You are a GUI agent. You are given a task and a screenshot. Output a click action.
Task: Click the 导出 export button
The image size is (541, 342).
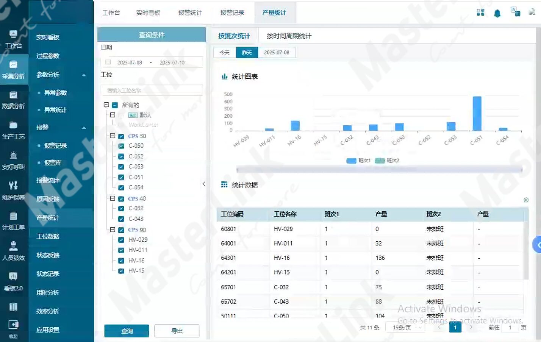pos(177,331)
